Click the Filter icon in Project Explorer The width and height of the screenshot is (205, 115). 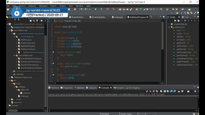pyautogui.click(x=37, y=21)
